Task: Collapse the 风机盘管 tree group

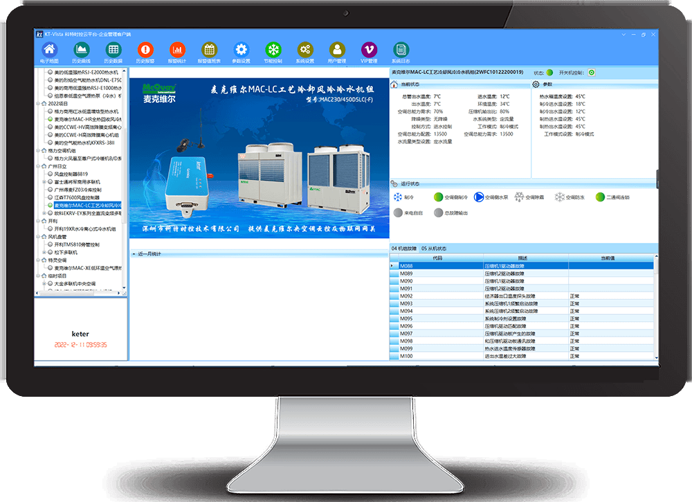Action: tap(38, 237)
